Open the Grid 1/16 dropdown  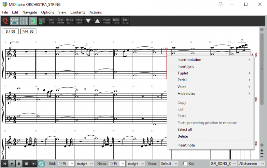[x=67, y=163]
